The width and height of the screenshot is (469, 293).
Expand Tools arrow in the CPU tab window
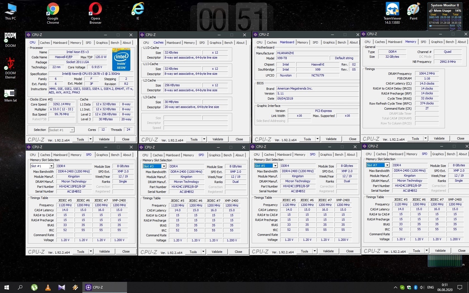click(90, 139)
